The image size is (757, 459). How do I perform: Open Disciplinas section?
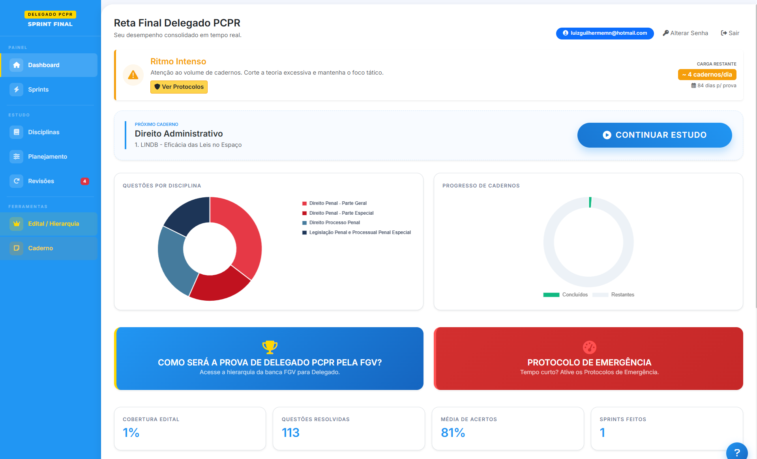(49, 132)
